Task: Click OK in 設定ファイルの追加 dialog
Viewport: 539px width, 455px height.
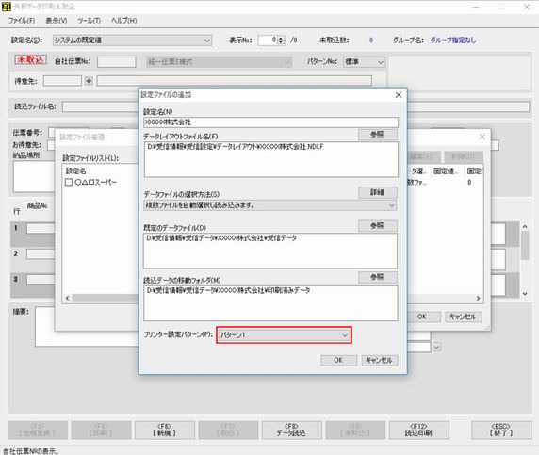Action: 338,360
